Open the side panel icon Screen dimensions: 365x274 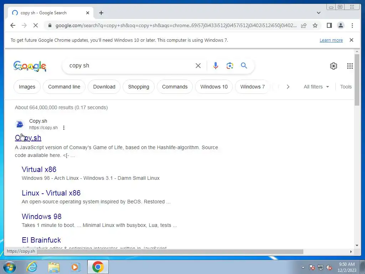point(329,25)
